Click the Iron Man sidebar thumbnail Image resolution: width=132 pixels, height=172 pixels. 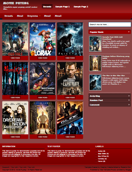[x=95, y=44]
